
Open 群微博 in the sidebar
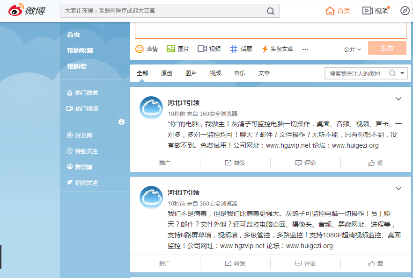click(80, 167)
